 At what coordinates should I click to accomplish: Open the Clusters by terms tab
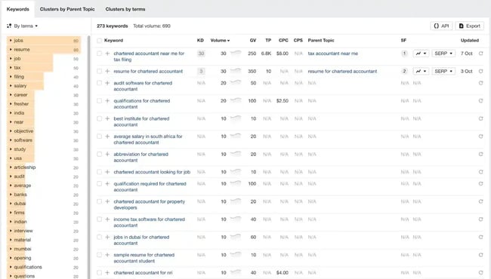pos(125,9)
